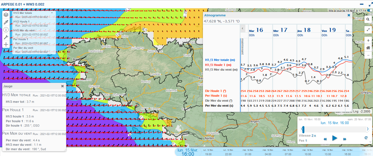Open the map search magnifier
373x156 pixels.
[368, 19]
